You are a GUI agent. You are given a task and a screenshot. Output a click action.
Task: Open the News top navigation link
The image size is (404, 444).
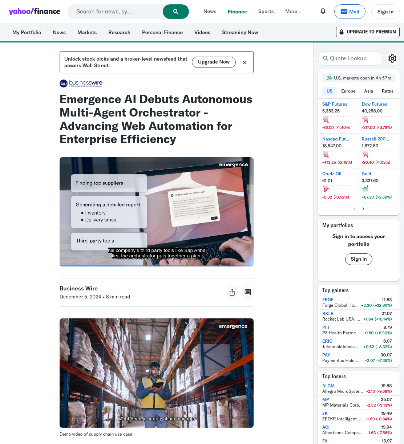[210, 12]
